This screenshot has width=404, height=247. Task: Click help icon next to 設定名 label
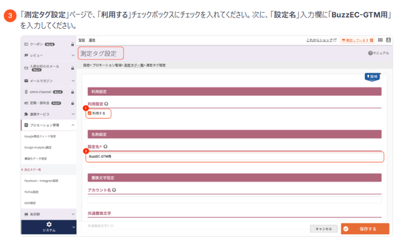pyautogui.click(x=105, y=146)
